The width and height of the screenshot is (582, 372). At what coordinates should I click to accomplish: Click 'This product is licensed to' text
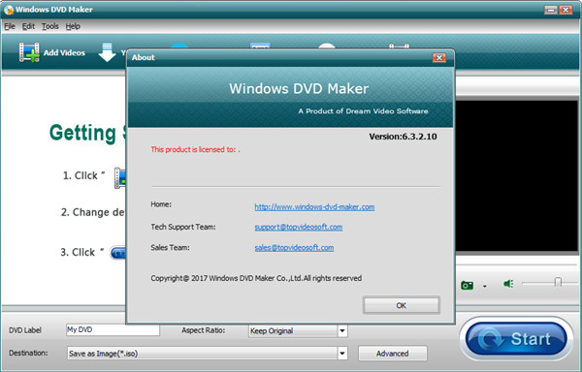195,150
